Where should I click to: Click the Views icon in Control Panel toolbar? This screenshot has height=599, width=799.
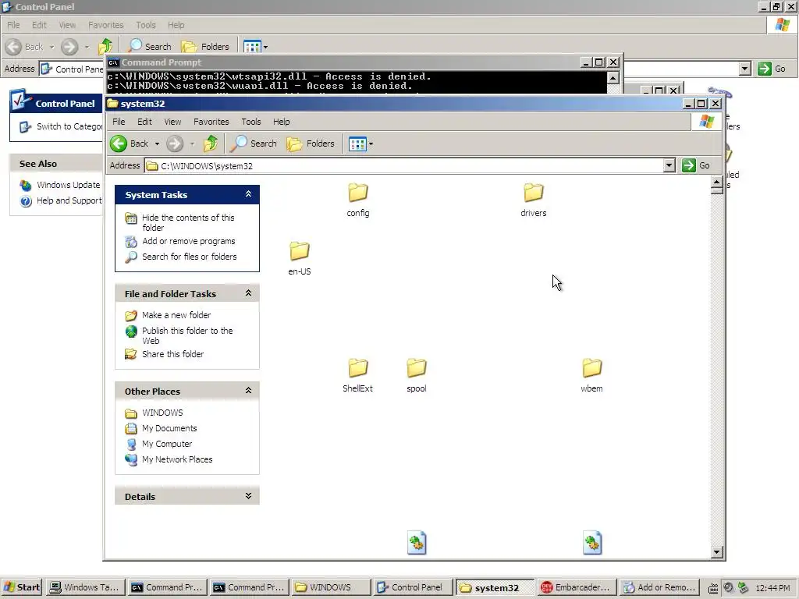[252, 47]
